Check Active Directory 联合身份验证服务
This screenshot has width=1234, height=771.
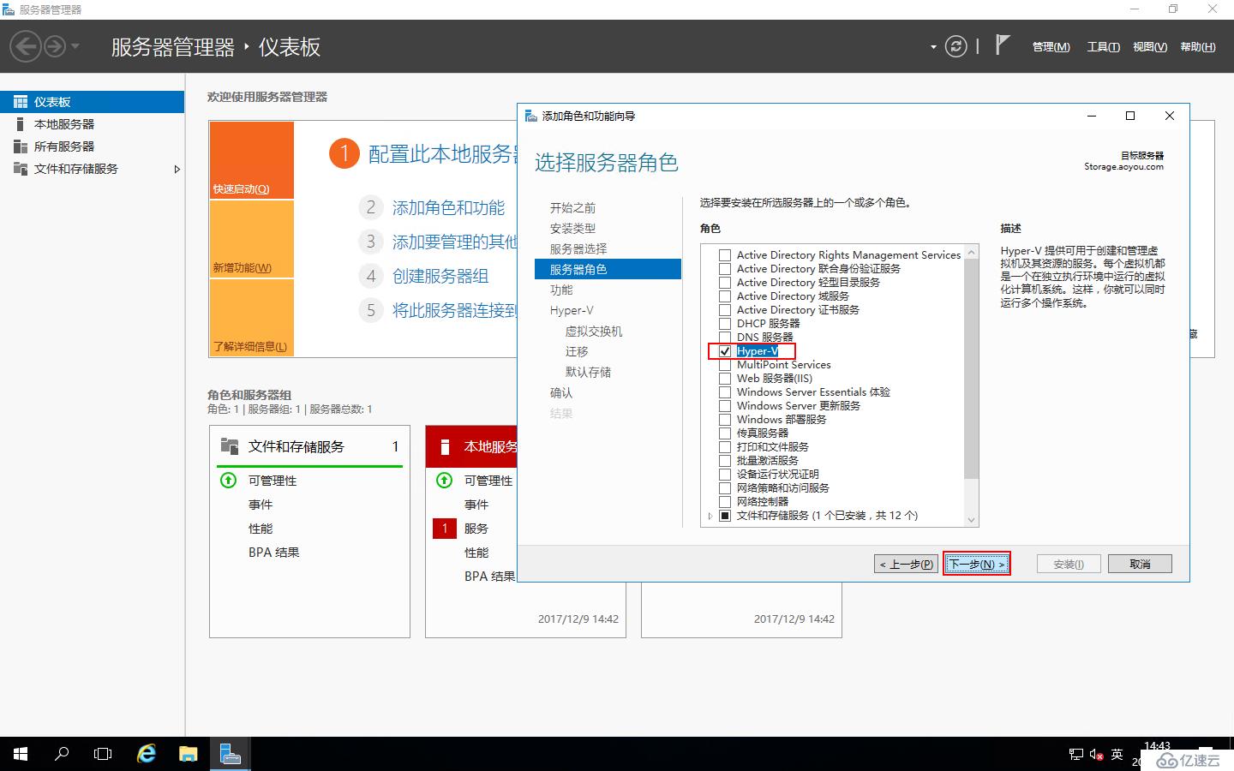click(x=725, y=269)
